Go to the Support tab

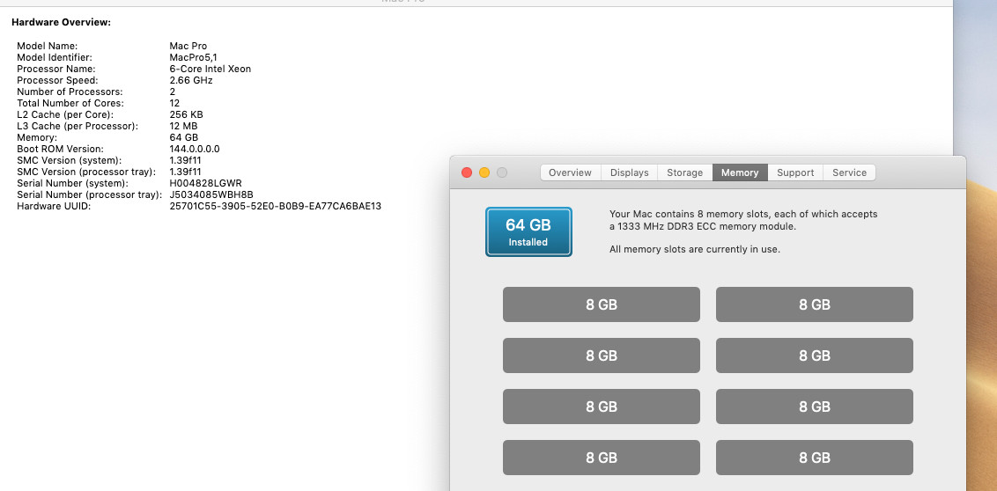pos(795,172)
